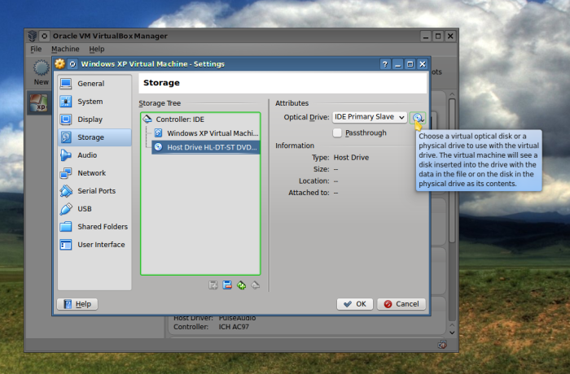This screenshot has width=570, height=374.
Task: Confirm settings with OK button
Action: 355,304
